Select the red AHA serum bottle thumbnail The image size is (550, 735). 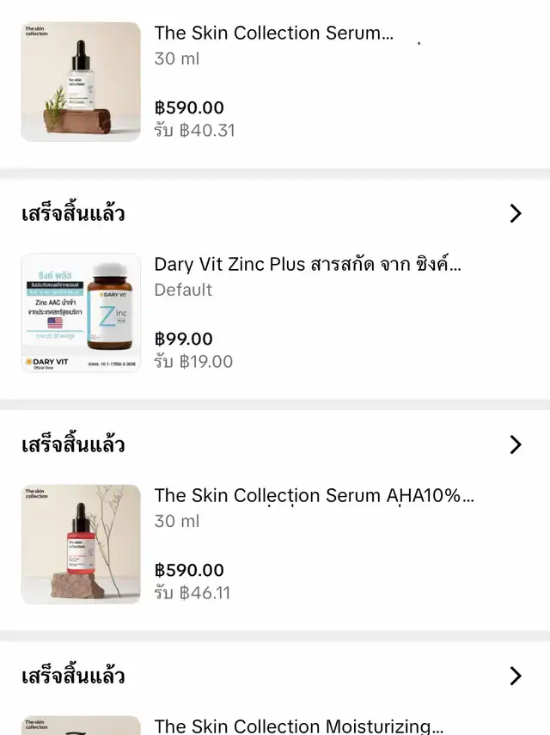click(x=81, y=544)
